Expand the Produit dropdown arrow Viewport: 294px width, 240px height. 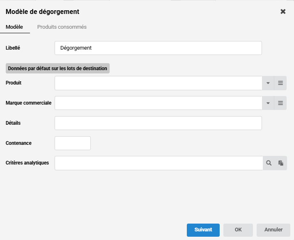coord(268,83)
